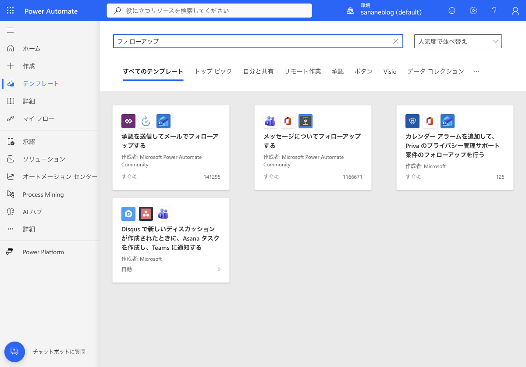Open the app launcher waffle icon
Image resolution: width=526 pixels, height=367 pixels.
(11, 11)
